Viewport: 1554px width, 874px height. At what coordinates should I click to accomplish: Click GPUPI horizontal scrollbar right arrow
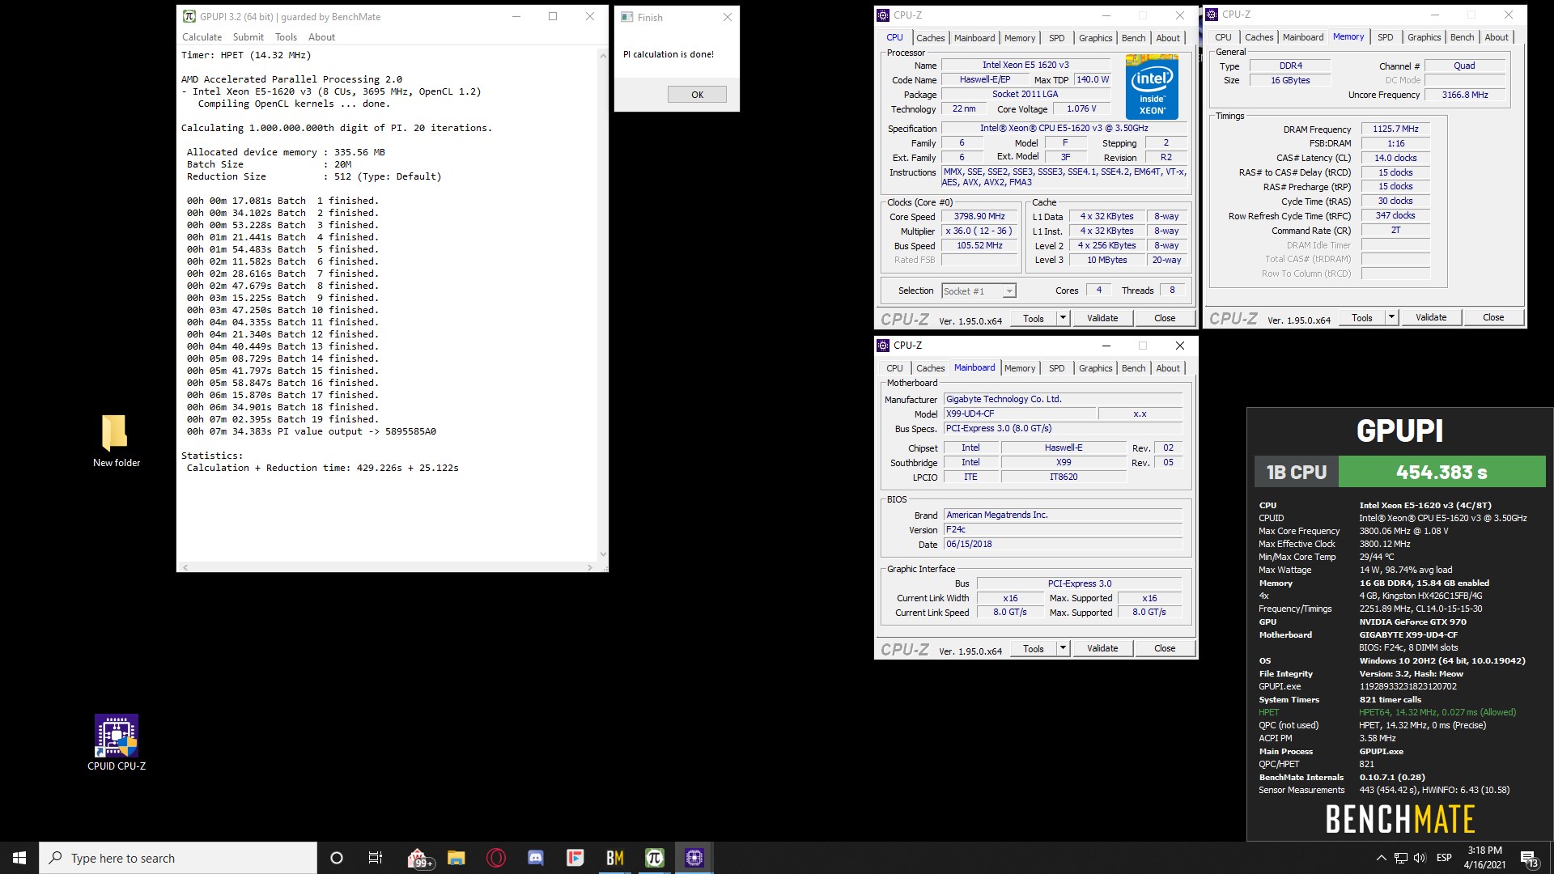tap(590, 567)
